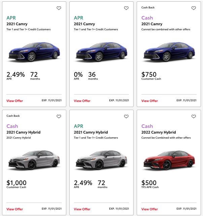Click the 2022 Camry Hybrid title
The image size is (203, 216).
click(158, 132)
